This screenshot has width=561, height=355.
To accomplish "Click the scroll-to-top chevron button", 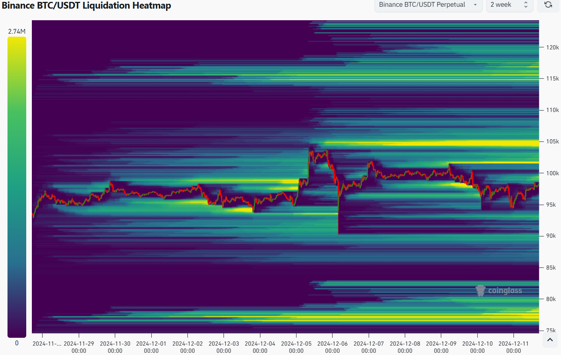I will [x=550, y=340].
